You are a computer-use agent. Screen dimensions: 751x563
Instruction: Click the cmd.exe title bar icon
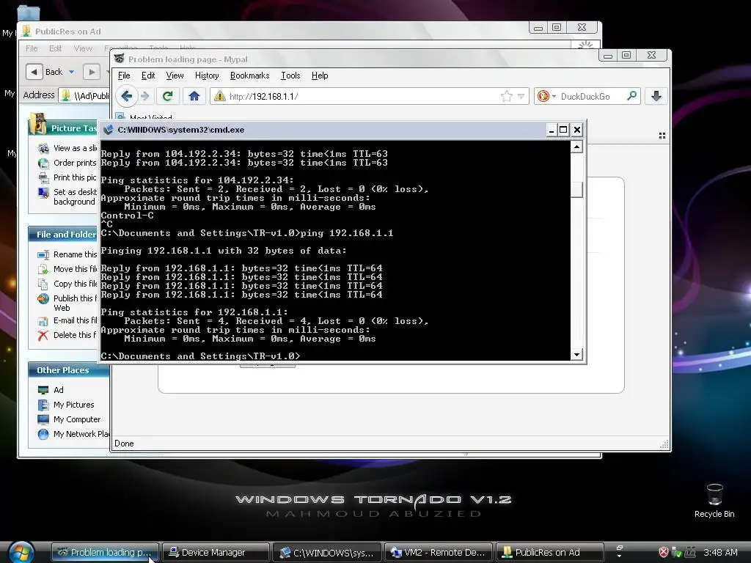tap(109, 130)
